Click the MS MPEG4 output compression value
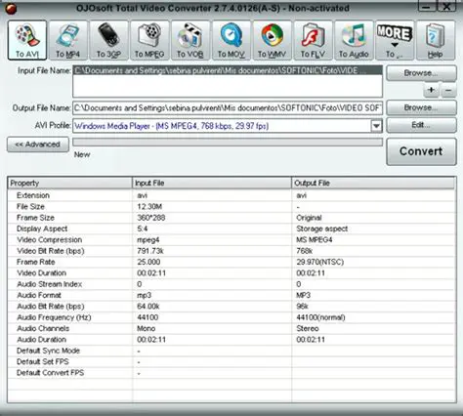Image resolution: width=463 pixels, height=416 pixels. point(315,240)
